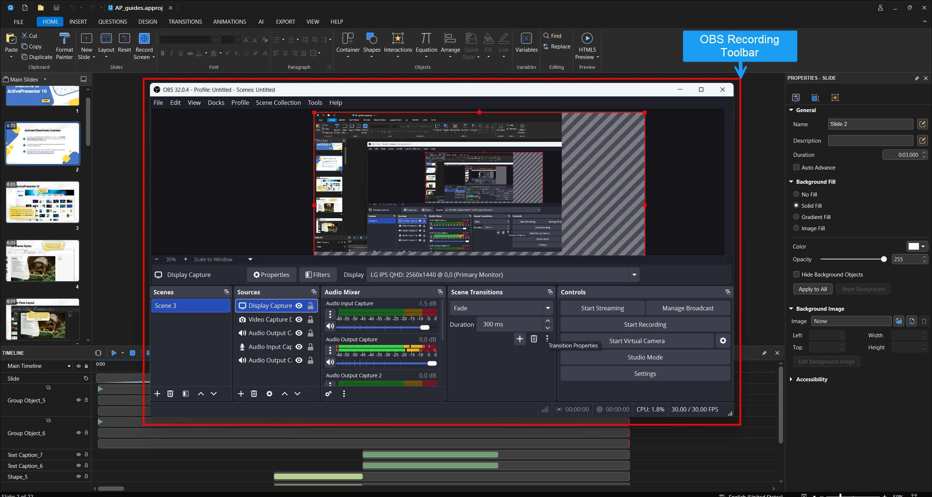Expand the Accessibility section

[791, 379]
